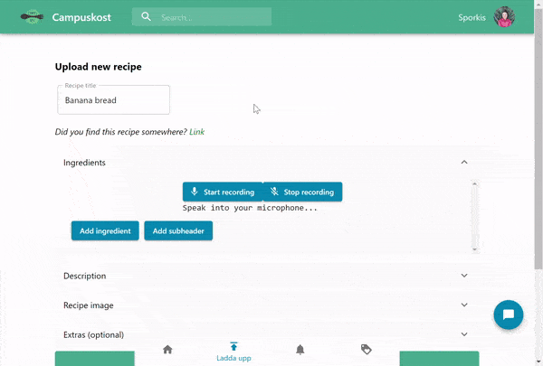543x366 pixels.
Task: Stop recording ingredients
Action: coord(302,192)
